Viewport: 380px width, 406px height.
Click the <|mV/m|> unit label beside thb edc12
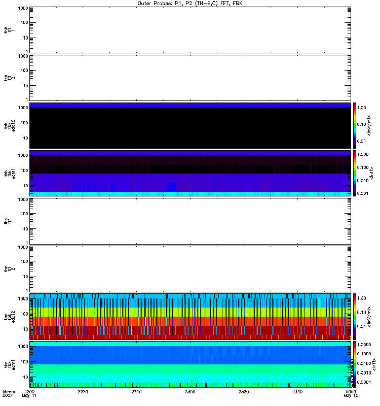pos(369,125)
